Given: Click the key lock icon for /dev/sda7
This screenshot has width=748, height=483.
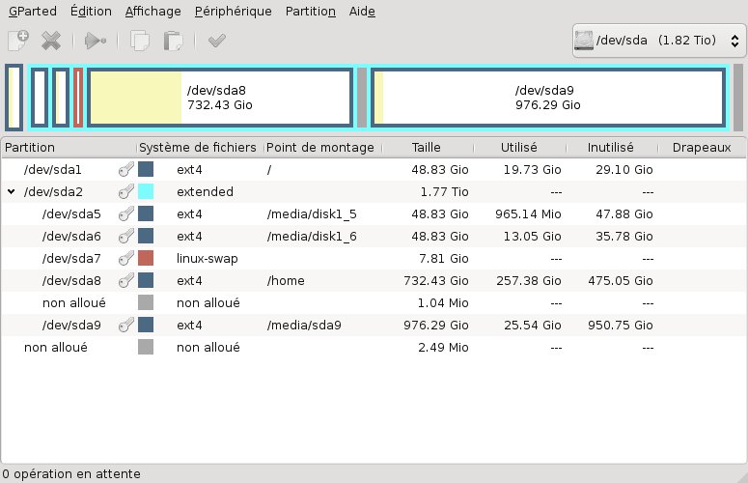Looking at the screenshot, I should point(125,258).
